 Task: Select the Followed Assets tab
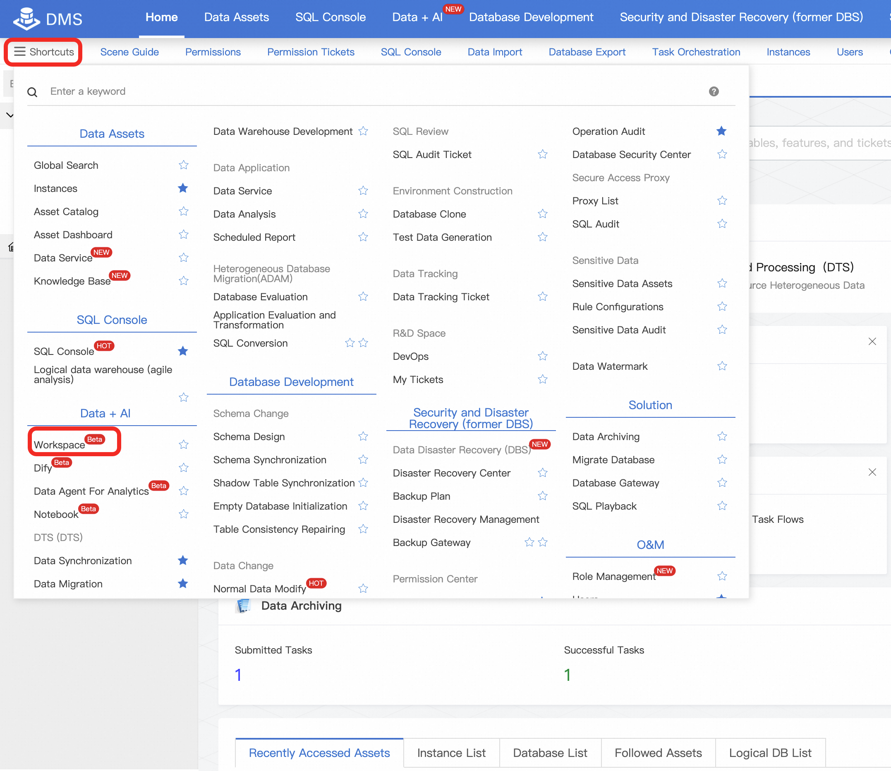tap(658, 752)
